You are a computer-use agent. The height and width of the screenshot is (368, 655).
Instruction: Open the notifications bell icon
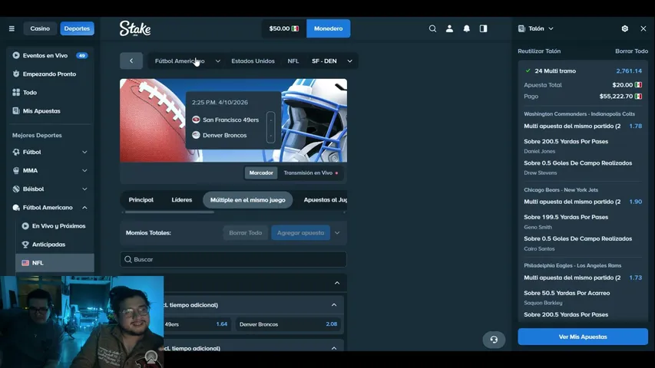coord(467,28)
